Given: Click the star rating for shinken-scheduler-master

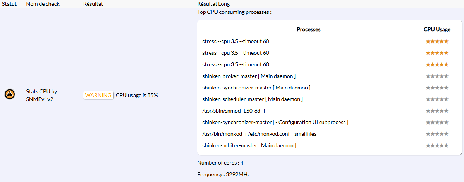Looking at the screenshot, I should click(x=437, y=99).
